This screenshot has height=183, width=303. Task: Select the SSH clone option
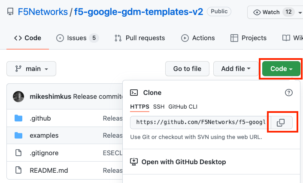coord(159,106)
